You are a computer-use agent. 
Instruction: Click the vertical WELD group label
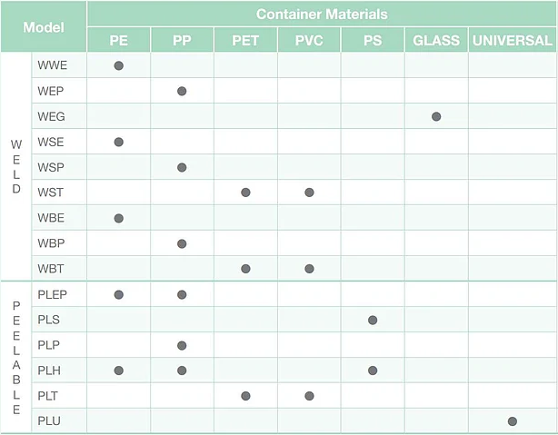[x=15, y=167]
